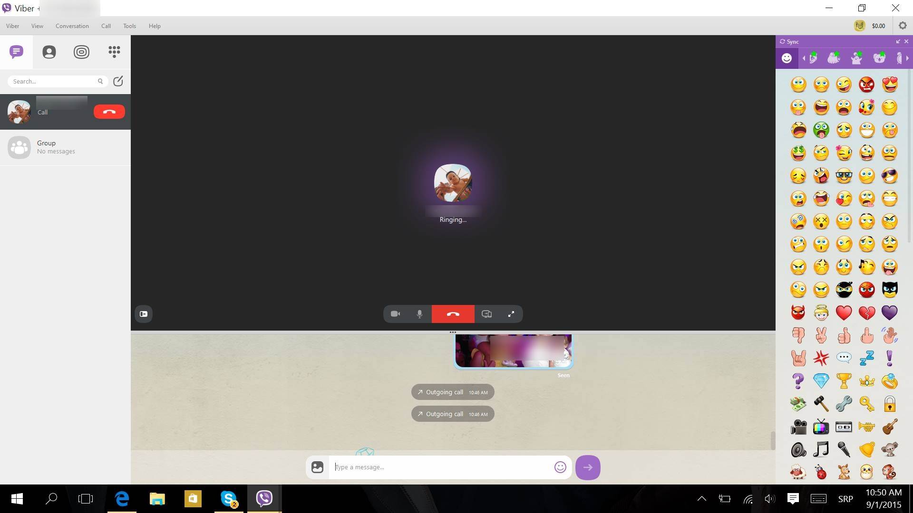Toggle the microphone mute button
Viewport: 913px width, 513px height.
pyautogui.click(x=419, y=314)
